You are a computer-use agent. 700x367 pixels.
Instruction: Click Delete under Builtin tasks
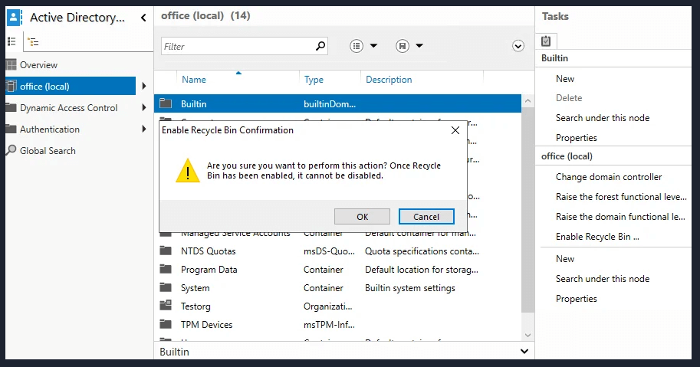[569, 97]
